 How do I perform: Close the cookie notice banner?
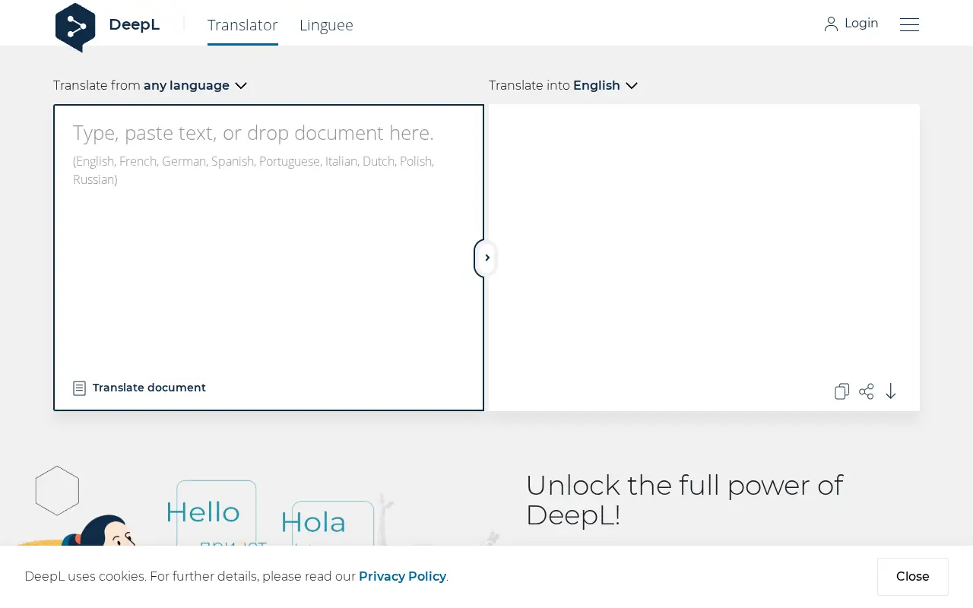click(x=912, y=576)
